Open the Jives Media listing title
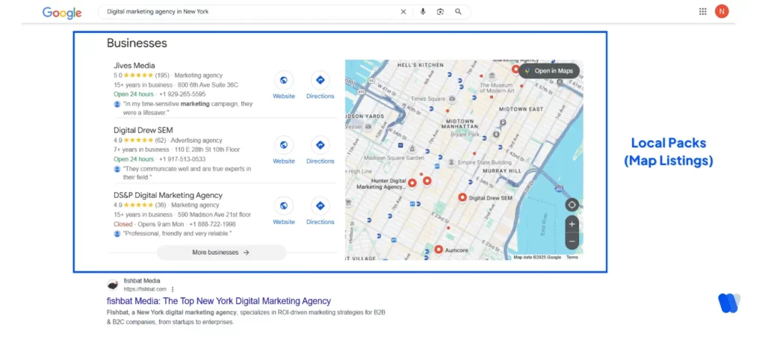This screenshot has height=337, width=765. point(134,65)
